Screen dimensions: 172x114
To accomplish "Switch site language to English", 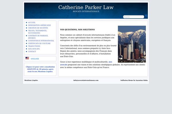I will point(35,59).
